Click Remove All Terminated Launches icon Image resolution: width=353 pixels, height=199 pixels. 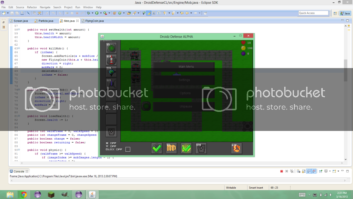tap(292, 171)
